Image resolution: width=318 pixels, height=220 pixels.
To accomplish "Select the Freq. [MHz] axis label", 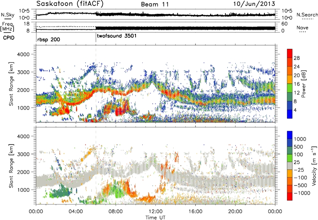I will click(8, 27).
